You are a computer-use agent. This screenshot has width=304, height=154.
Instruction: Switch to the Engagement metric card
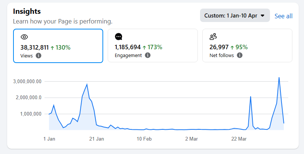pyautogui.click(x=153, y=45)
